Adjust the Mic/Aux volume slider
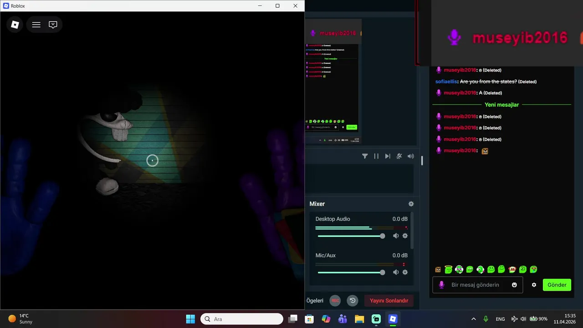The height and width of the screenshot is (328, 583). [x=351, y=272]
